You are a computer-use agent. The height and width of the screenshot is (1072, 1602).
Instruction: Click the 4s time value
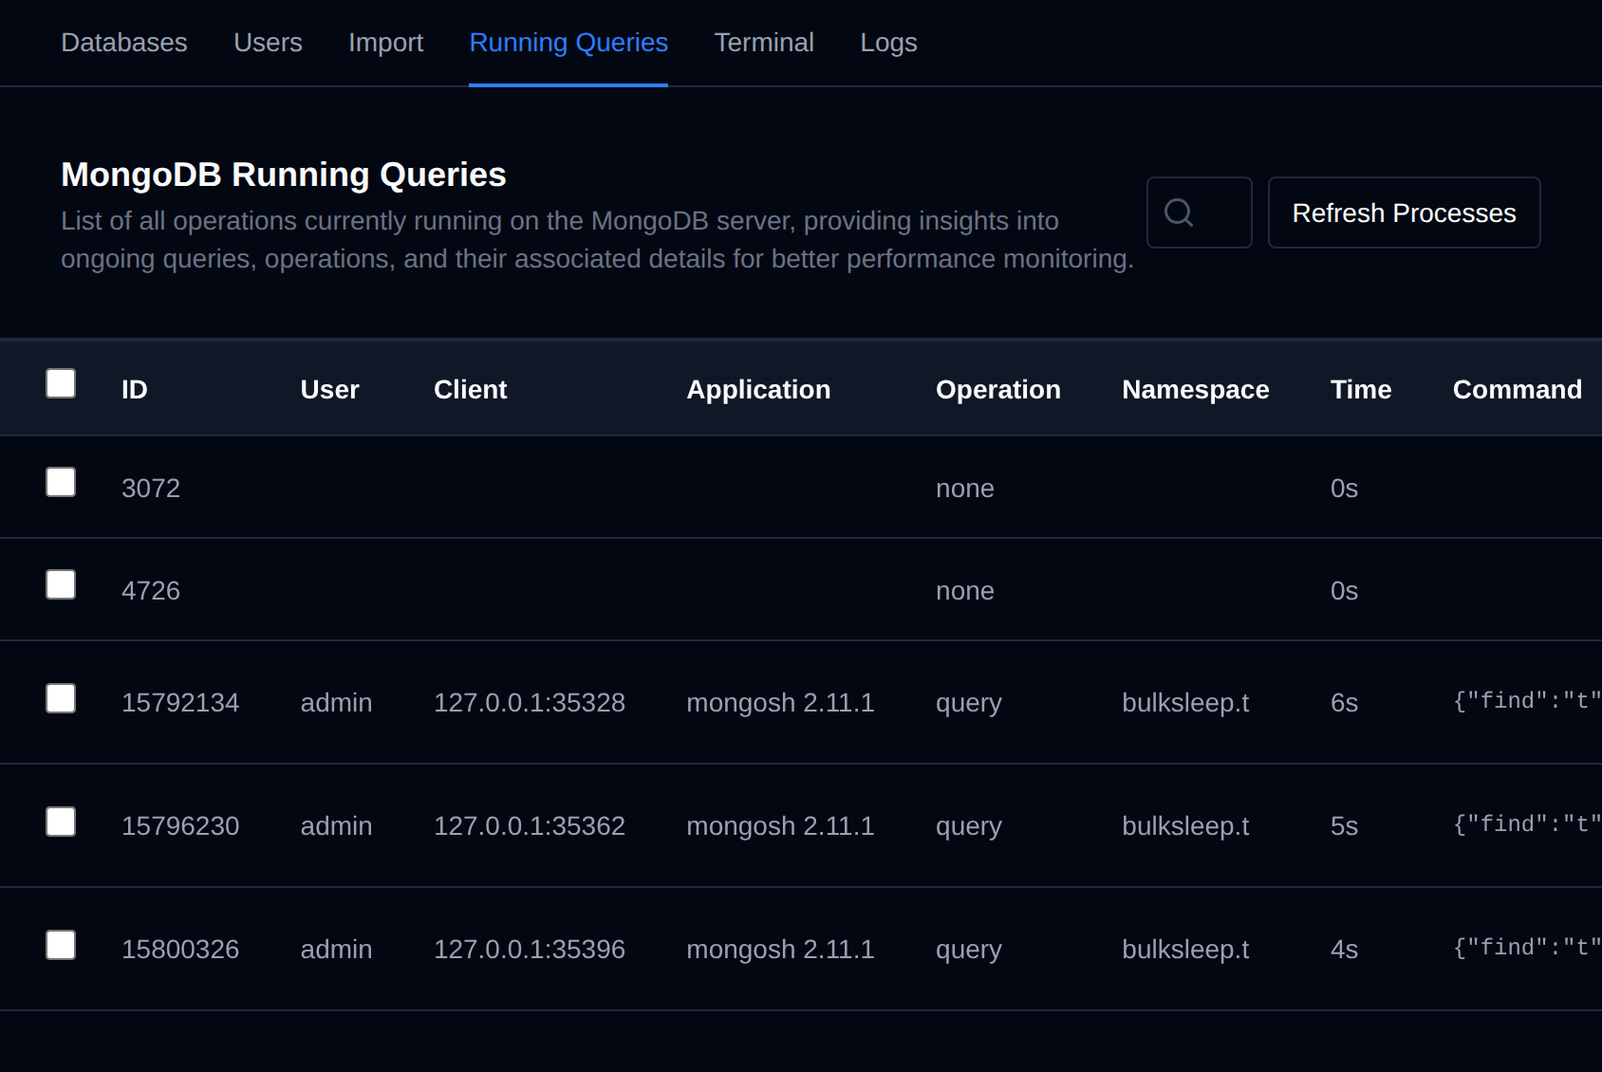tap(1344, 950)
